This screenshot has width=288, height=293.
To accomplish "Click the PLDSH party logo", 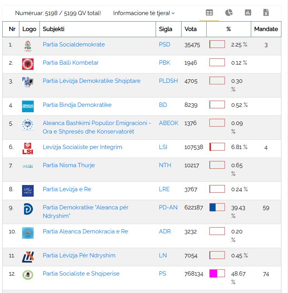I will coord(28,82).
